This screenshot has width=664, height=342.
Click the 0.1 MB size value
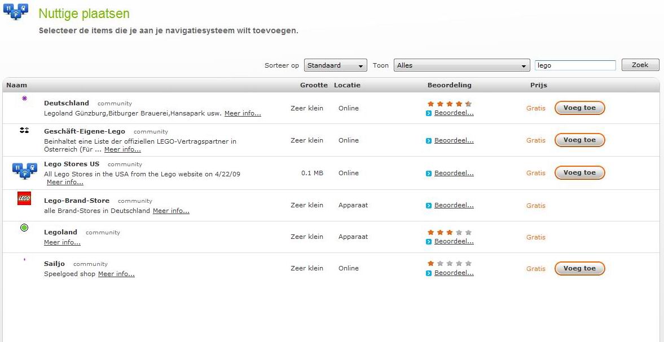[x=312, y=173]
